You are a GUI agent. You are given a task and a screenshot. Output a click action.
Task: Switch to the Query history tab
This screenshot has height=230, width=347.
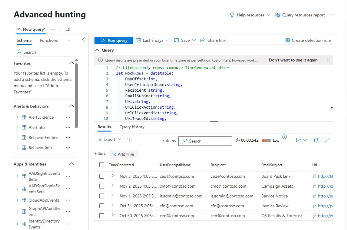click(132, 127)
